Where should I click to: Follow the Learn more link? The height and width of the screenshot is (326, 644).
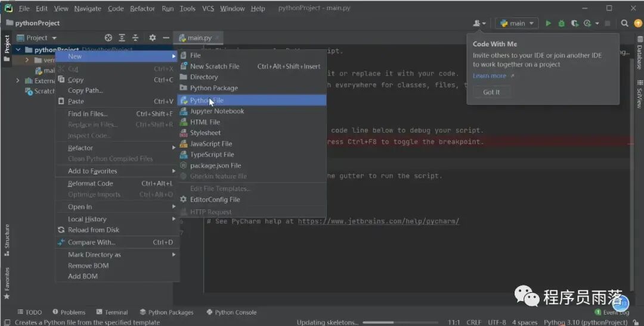coord(493,76)
